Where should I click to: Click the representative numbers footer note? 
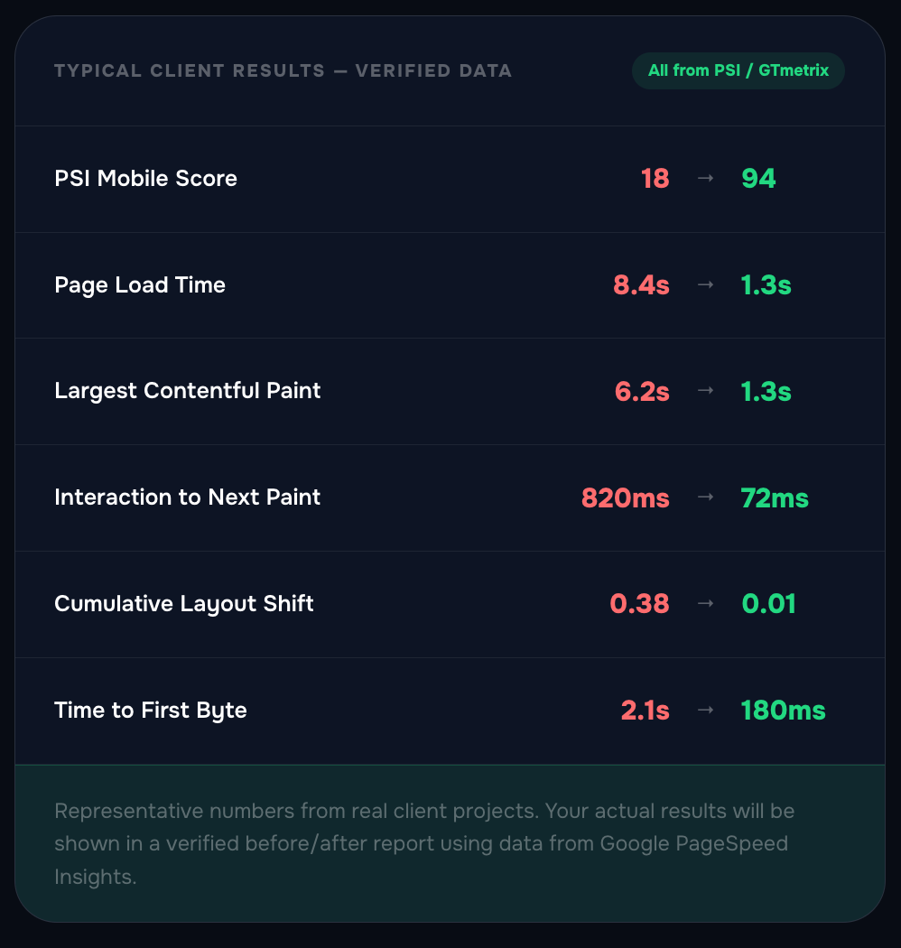424,843
